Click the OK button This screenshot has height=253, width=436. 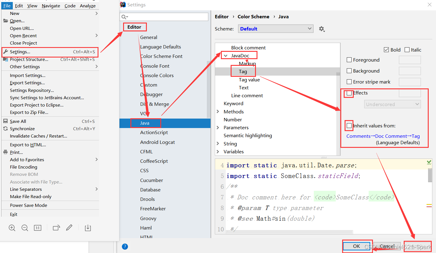pos(356,246)
